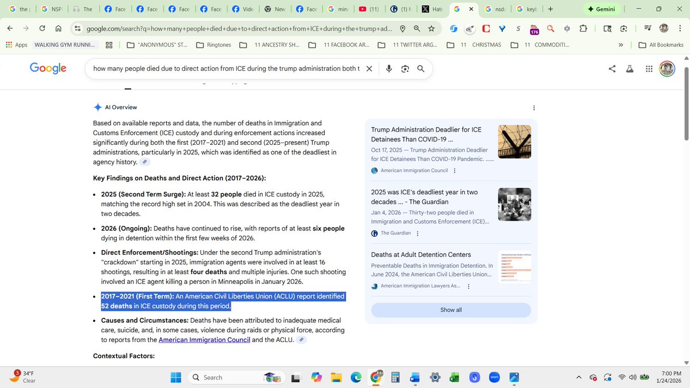The width and height of the screenshot is (690, 388).
Task: Open the All Bookmarks folder
Action: (661, 45)
